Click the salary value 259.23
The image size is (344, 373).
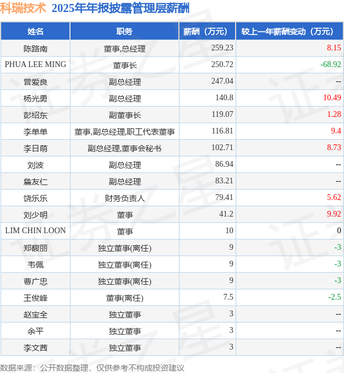point(222,48)
